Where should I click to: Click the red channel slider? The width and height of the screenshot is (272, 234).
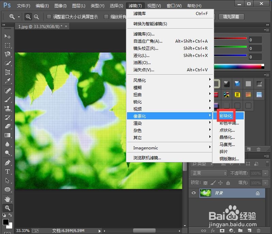coord(230,38)
